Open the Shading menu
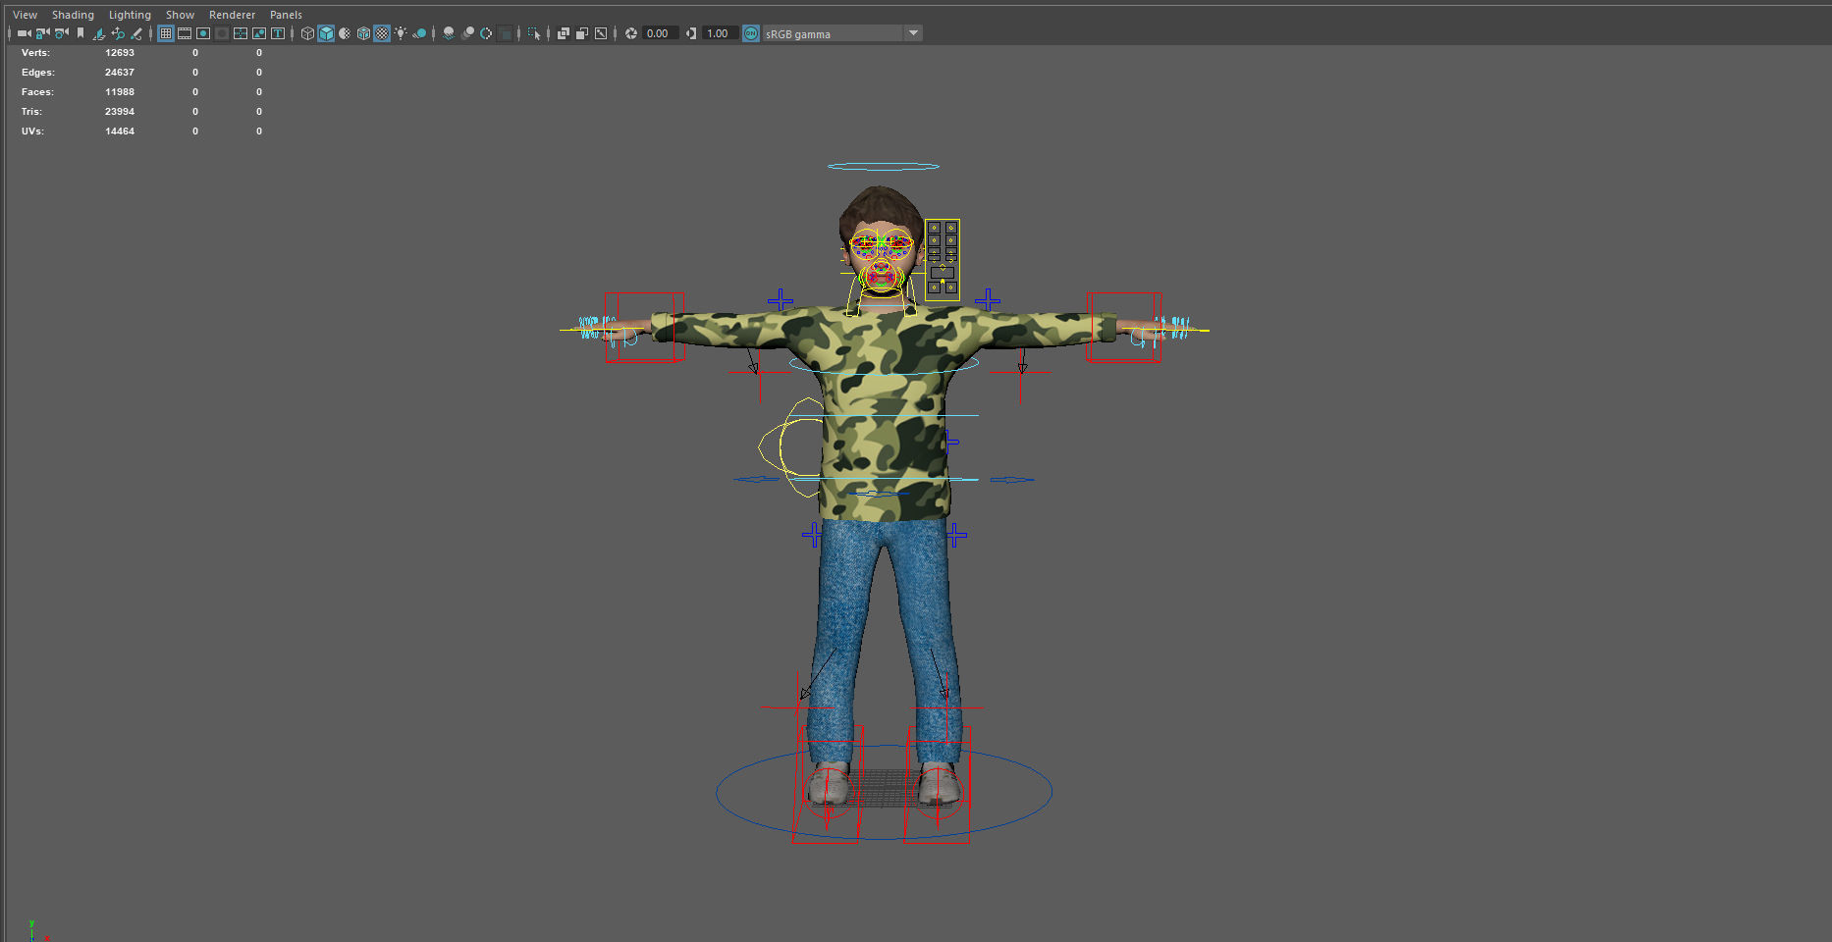This screenshot has height=942, width=1832. [x=73, y=14]
